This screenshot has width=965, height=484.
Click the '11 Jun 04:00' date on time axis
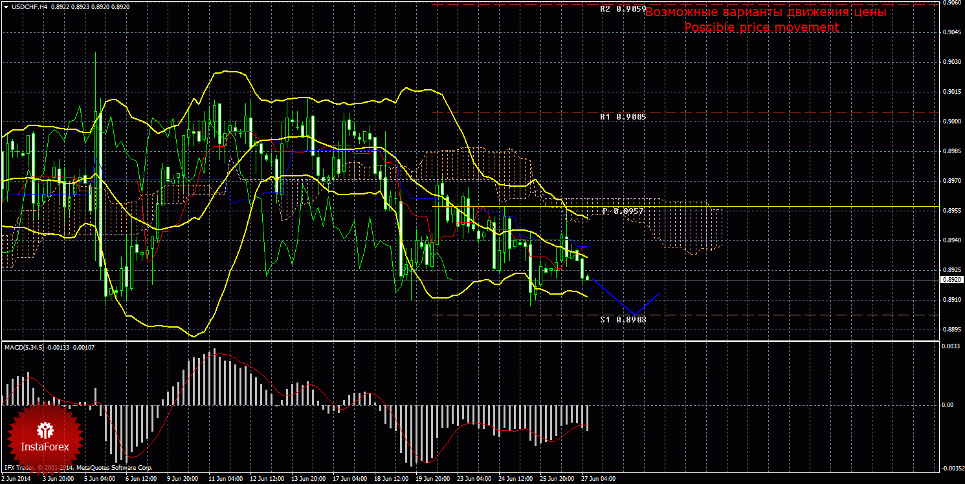point(225,479)
